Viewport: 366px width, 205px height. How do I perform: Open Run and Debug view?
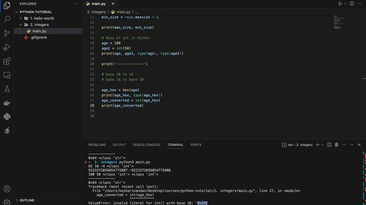[x=7, y=47]
